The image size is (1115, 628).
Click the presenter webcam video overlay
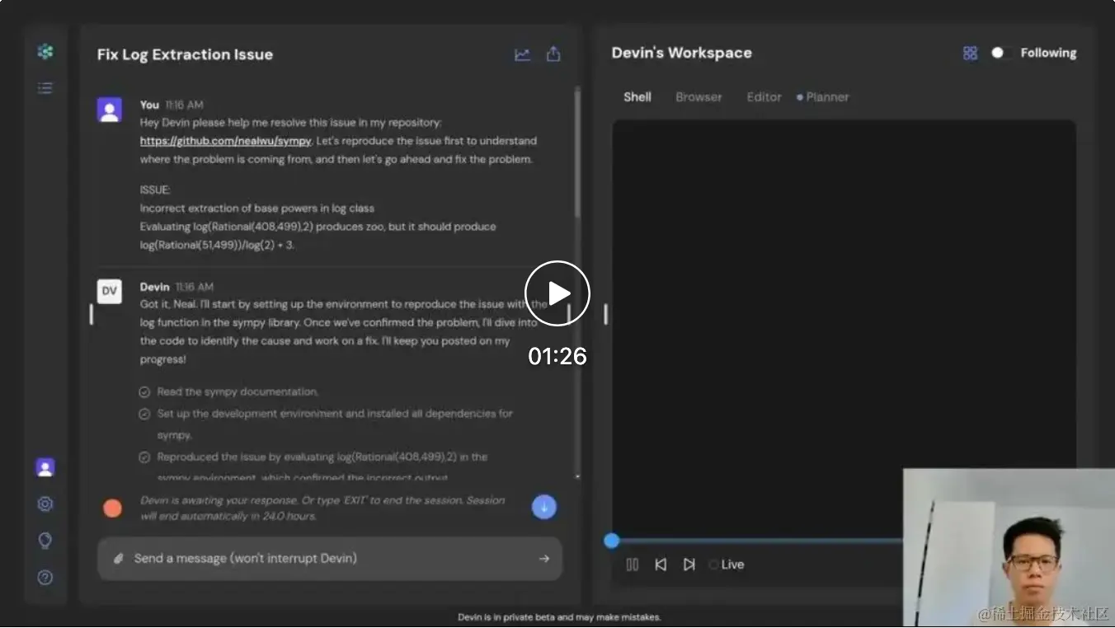pyautogui.click(x=1009, y=548)
